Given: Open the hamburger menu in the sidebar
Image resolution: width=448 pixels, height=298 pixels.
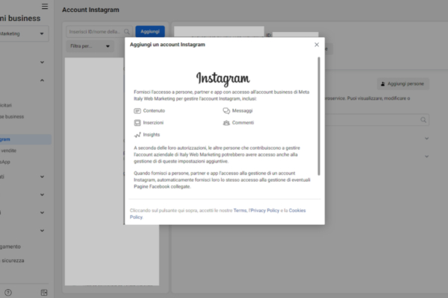Looking at the screenshot, I should pyautogui.click(x=45, y=6).
